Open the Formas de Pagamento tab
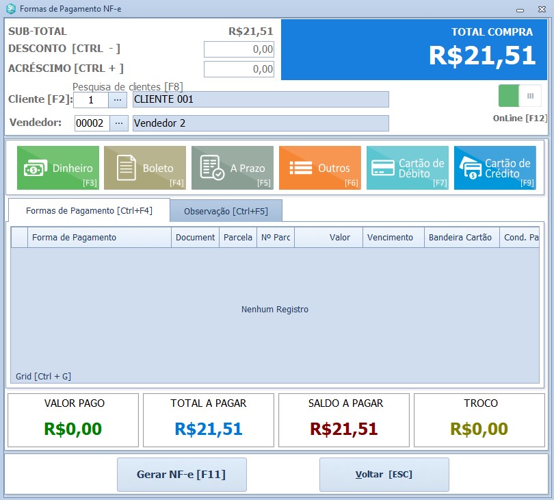 point(89,211)
